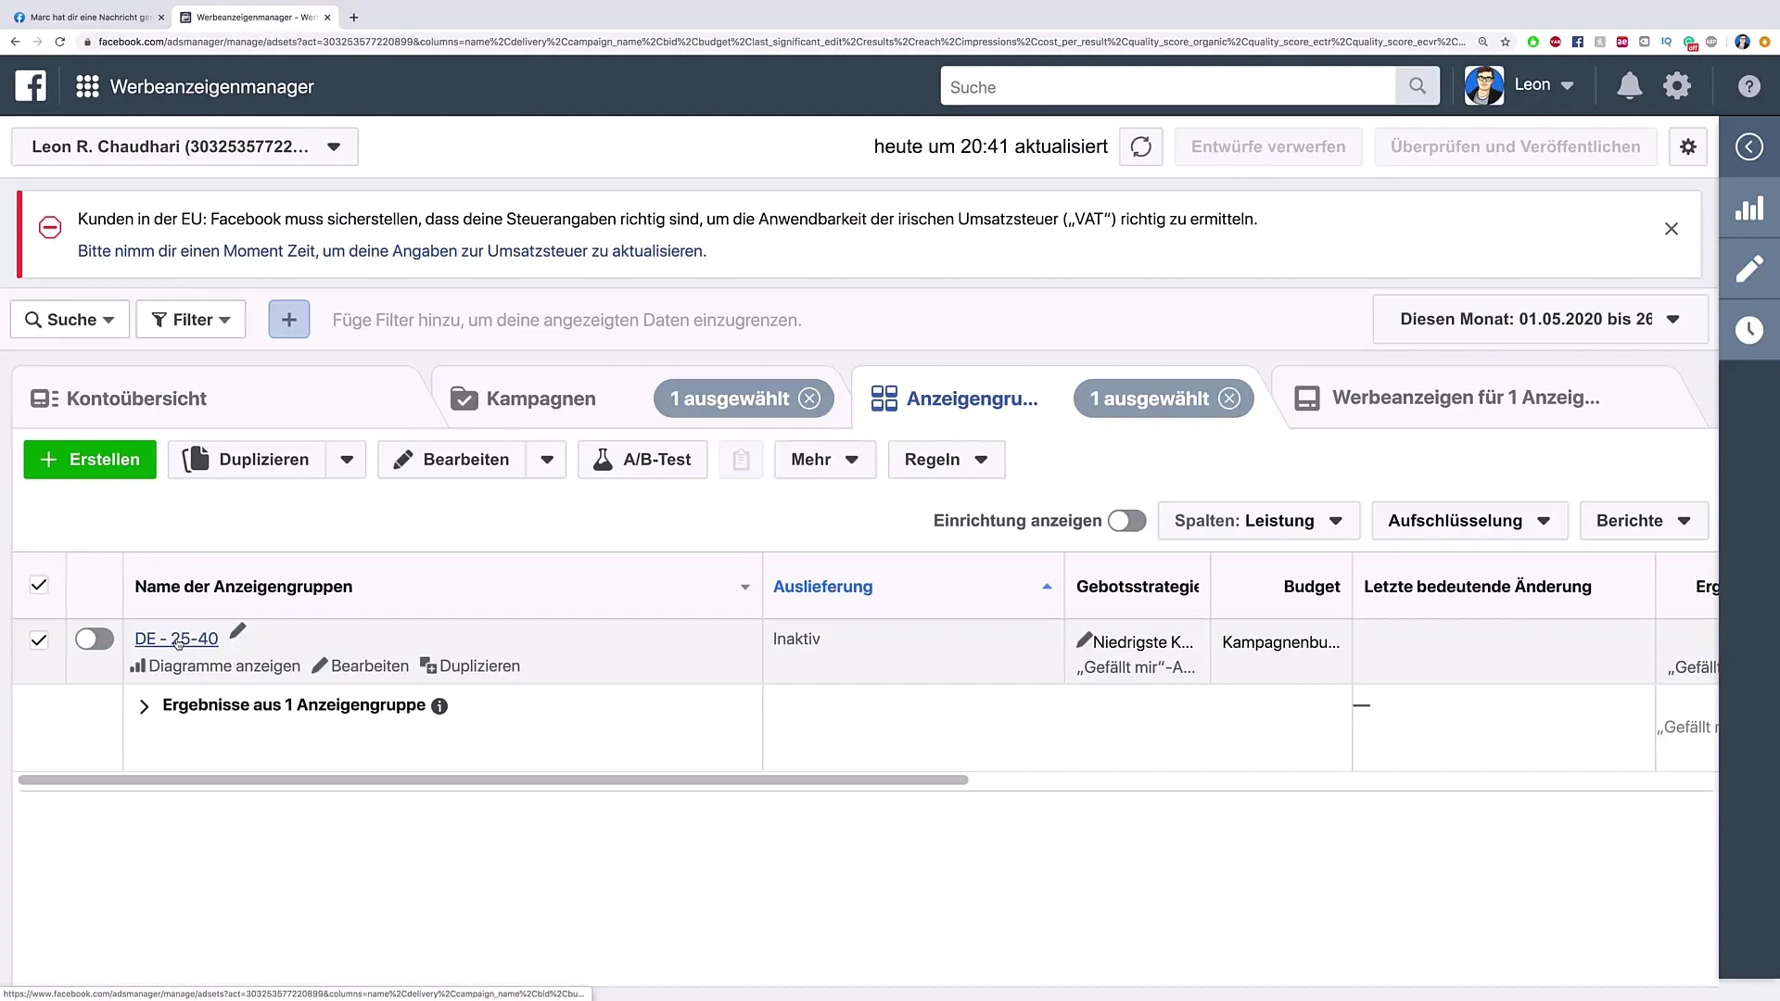Click the Facebook logo icon
The height and width of the screenshot is (1001, 1780).
[31, 85]
